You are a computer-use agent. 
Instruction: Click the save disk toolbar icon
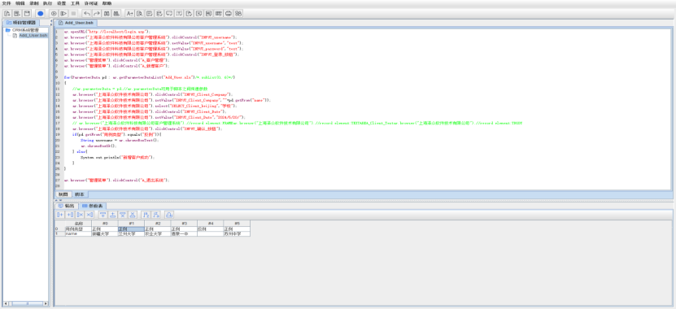[x=27, y=13]
